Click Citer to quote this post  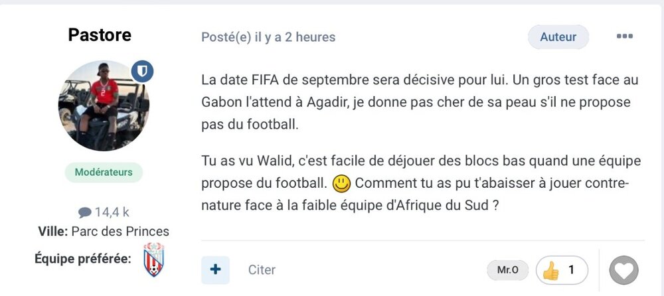click(x=262, y=270)
